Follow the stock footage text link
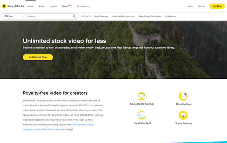The height and width of the screenshot is (143, 227). point(79,125)
